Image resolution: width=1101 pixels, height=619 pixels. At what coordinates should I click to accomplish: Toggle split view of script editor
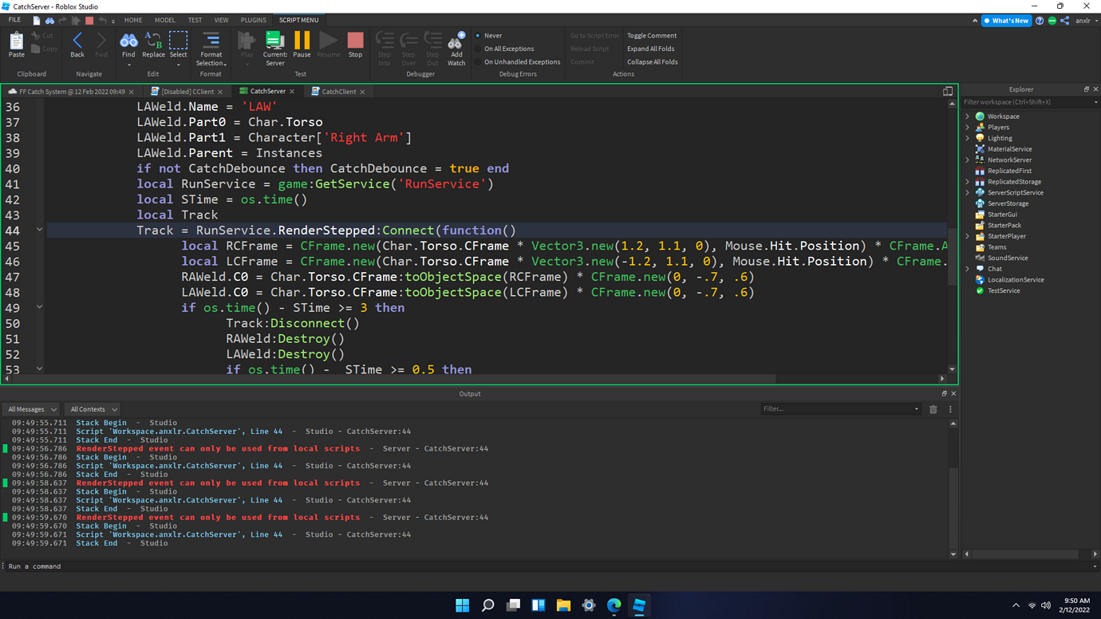coord(948,92)
